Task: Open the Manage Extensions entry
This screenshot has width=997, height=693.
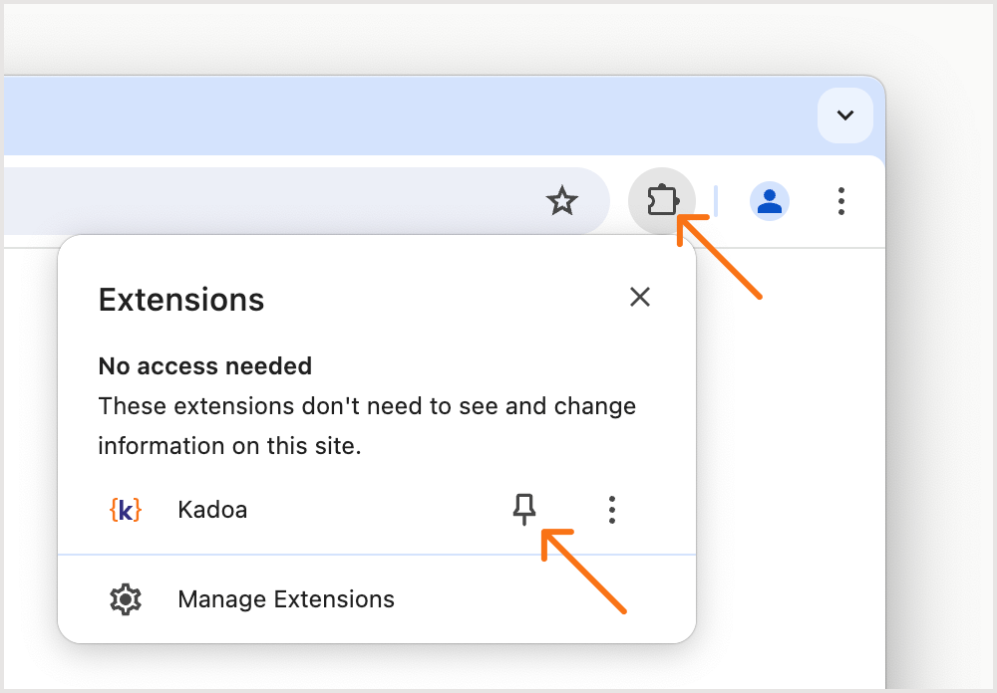Action: 377,599
